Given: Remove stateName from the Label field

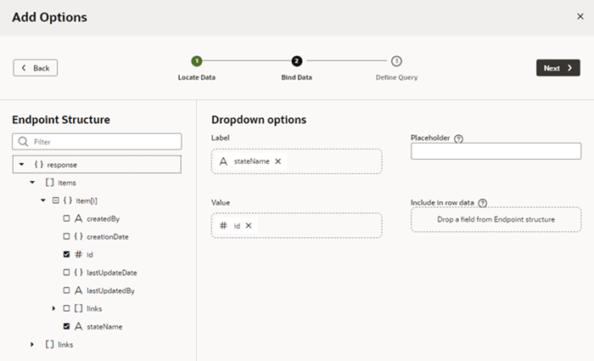Looking at the screenshot, I should pyautogui.click(x=277, y=161).
